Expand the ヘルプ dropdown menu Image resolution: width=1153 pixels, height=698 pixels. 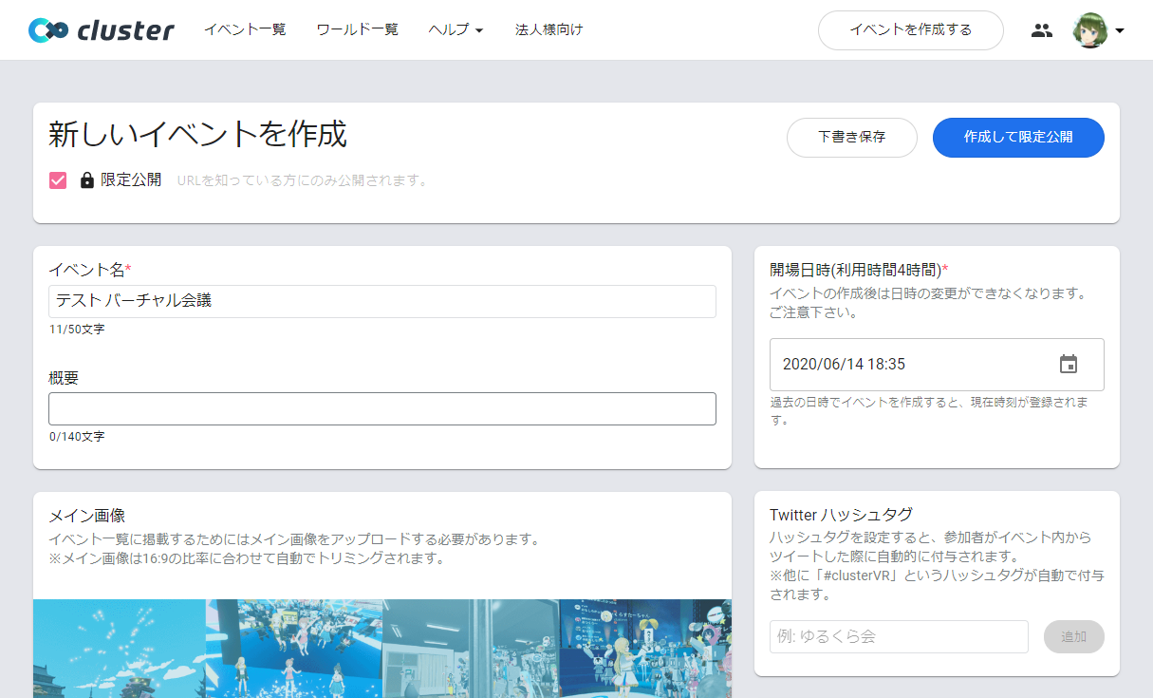455,29
